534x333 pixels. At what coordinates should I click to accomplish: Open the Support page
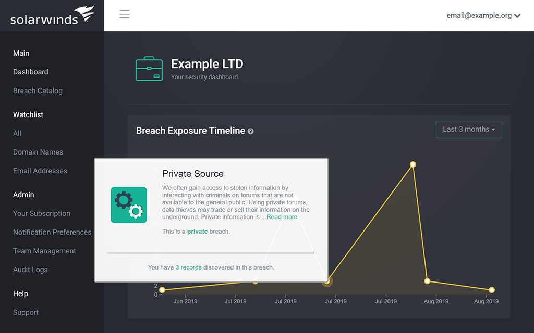[x=26, y=312]
